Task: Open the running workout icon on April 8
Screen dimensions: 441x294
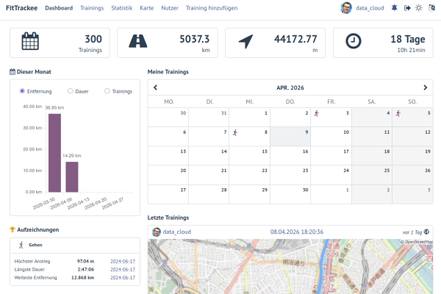Action: click(235, 132)
